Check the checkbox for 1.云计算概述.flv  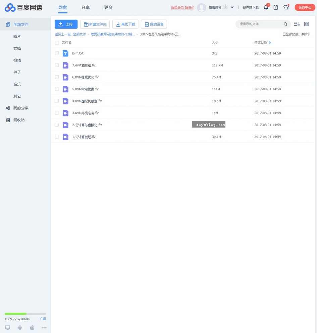click(57, 137)
